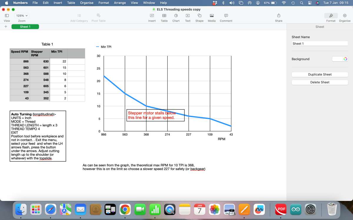Select cell with value 601

point(40,67)
